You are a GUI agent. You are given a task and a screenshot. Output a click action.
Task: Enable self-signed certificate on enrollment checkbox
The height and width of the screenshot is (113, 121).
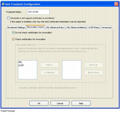[8, 18]
